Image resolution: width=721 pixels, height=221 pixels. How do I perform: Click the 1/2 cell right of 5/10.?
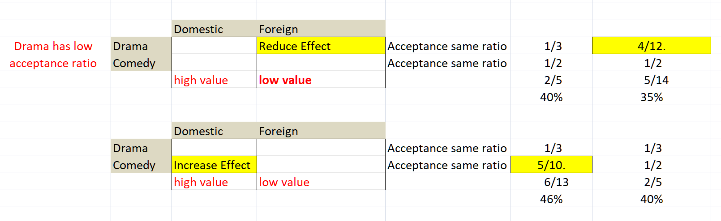pos(652,165)
